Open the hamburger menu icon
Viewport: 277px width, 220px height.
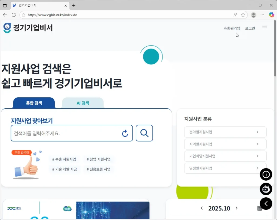(265, 28)
